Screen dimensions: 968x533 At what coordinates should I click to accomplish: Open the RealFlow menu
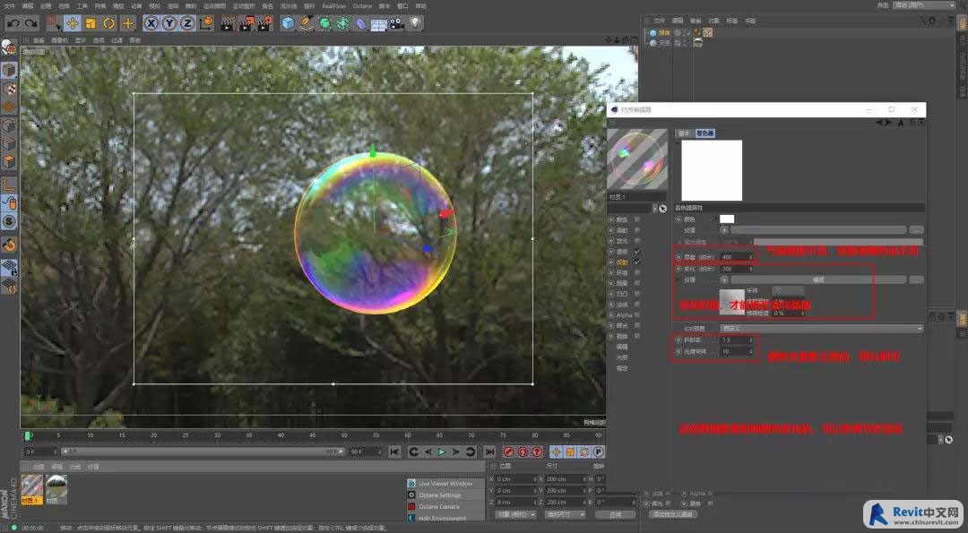coord(334,6)
